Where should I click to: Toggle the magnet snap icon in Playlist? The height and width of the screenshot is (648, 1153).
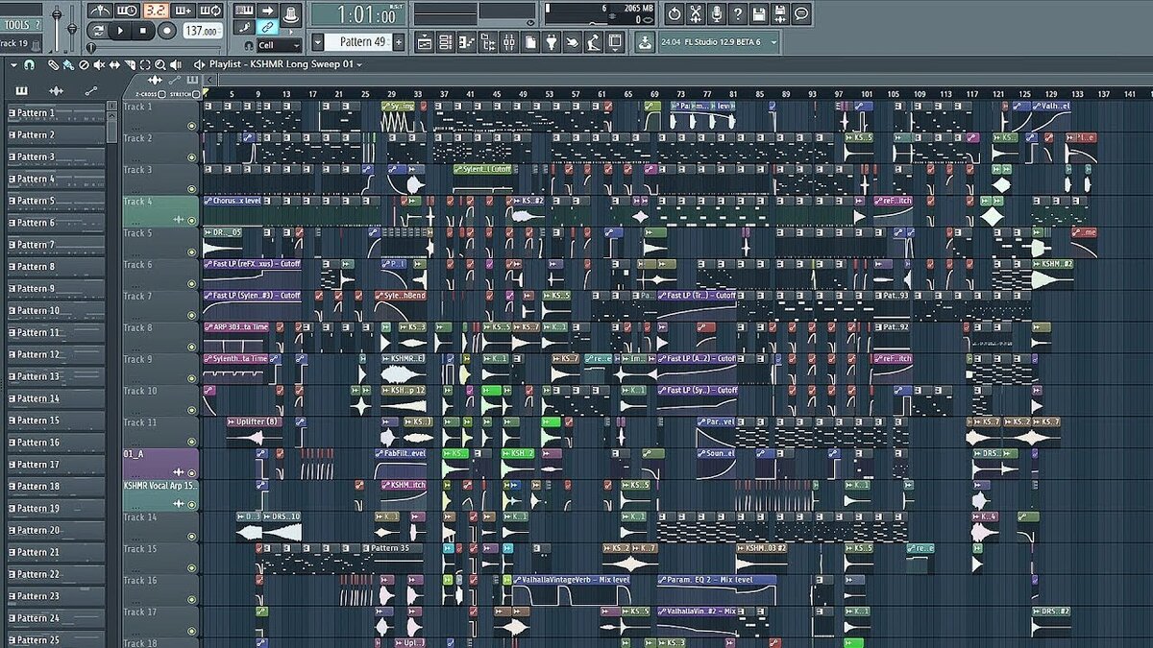29,64
